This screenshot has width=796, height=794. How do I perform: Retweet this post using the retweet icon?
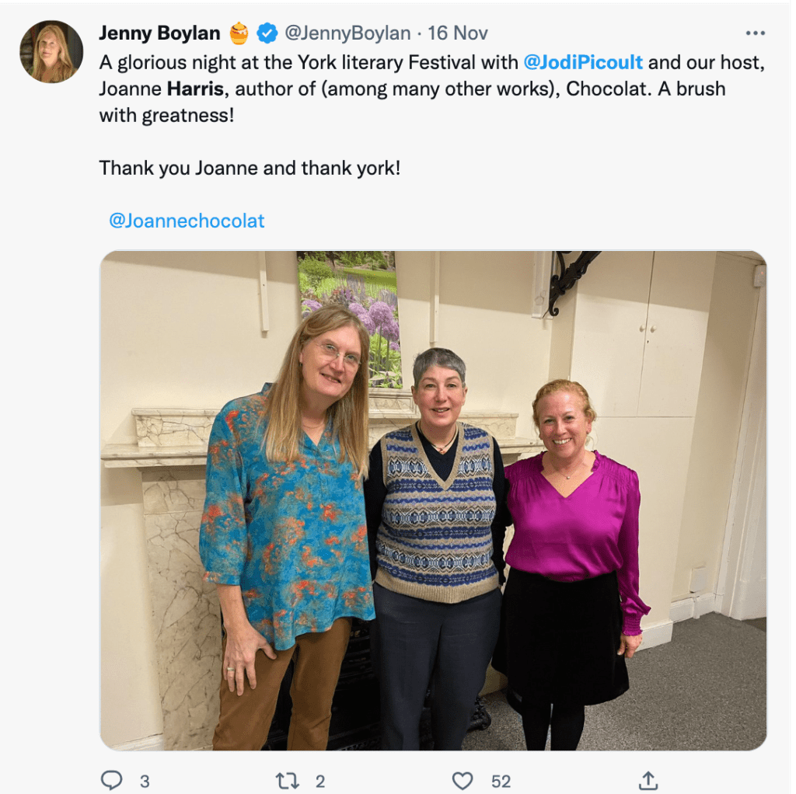(288, 780)
